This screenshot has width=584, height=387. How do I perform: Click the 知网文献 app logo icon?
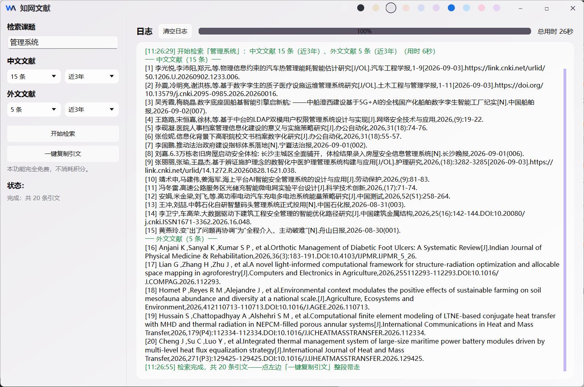pyautogui.click(x=11, y=8)
